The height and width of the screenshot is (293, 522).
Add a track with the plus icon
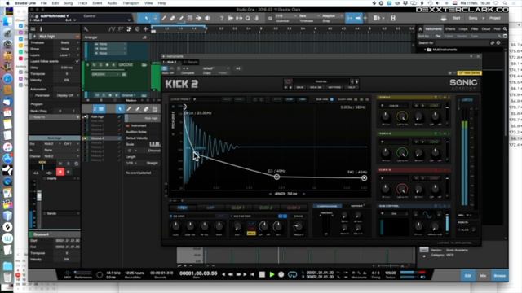pyautogui.click(x=145, y=29)
